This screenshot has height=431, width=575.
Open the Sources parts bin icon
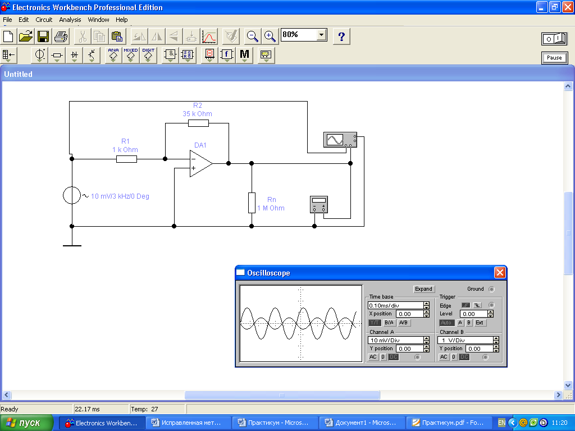[x=40, y=55]
